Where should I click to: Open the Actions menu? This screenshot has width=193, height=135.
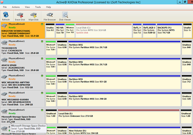click(16, 7)
